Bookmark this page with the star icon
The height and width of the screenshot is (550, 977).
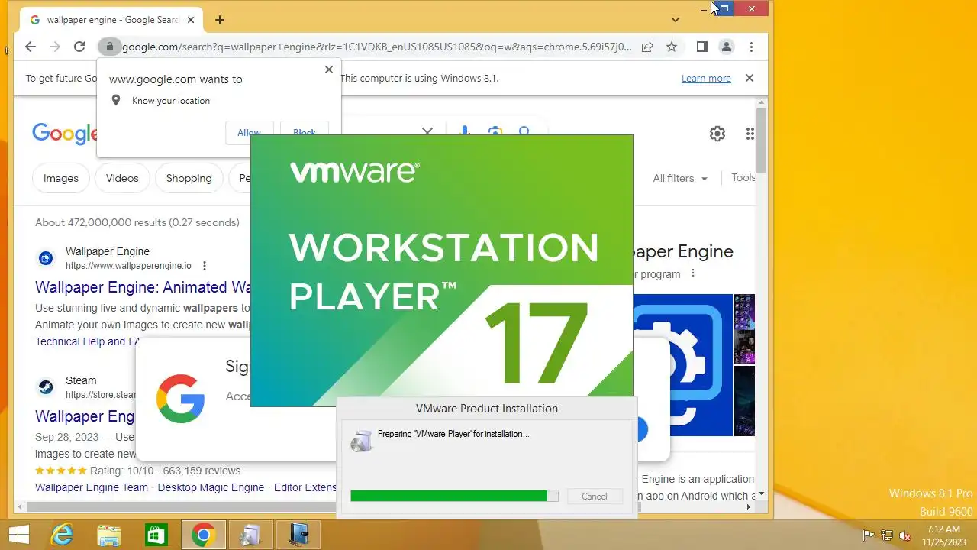tap(672, 47)
